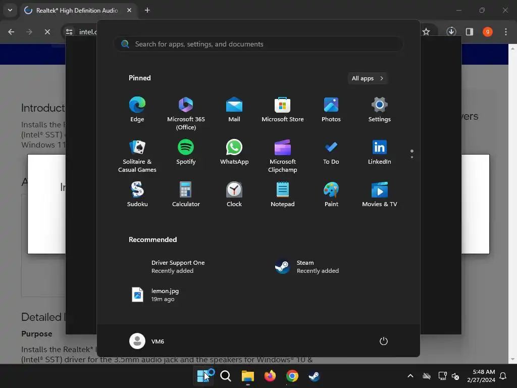Viewport: 517px width, 388px height.
Task: Click the OneDrive tray icon
Action: [427, 376]
